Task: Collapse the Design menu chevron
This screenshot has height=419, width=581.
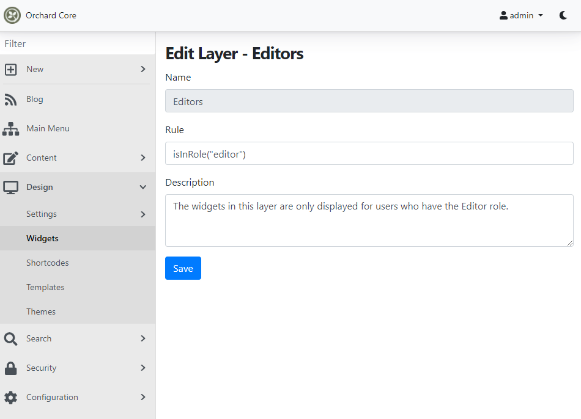Action: point(143,188)
